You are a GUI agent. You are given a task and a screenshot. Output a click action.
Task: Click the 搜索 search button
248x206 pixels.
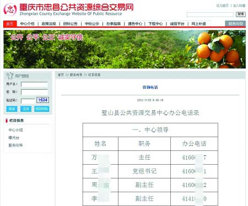pyautogui.click(x=241, y=14)
